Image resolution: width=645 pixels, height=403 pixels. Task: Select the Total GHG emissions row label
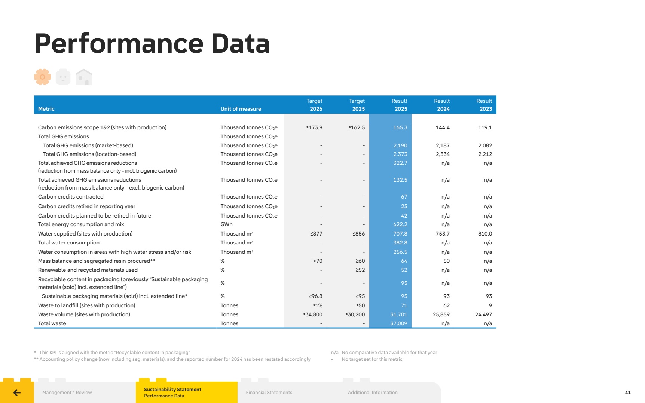(63, 136)
